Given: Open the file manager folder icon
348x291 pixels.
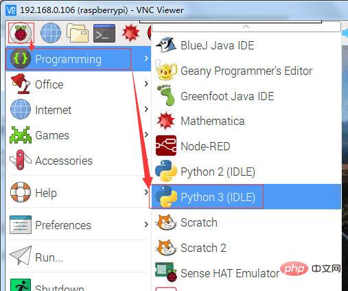Looking at the screenshot, I should coord(78,33).
